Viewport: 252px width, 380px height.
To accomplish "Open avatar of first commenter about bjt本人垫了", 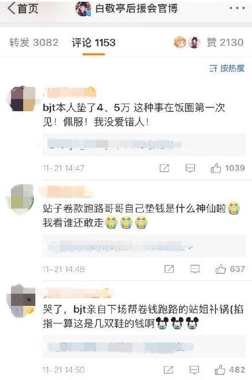I will click(23, 98).
